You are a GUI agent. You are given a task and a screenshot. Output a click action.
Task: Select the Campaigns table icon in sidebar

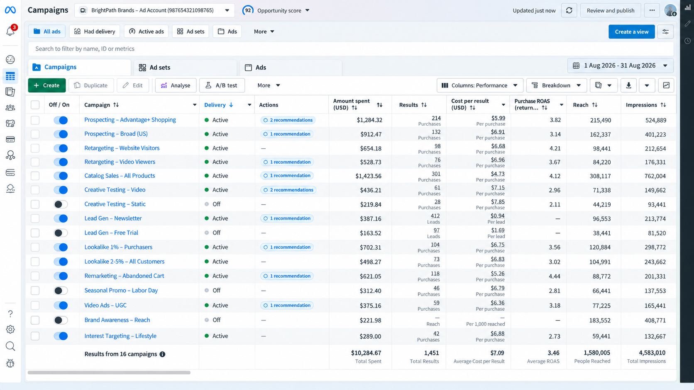pos(10,76)
